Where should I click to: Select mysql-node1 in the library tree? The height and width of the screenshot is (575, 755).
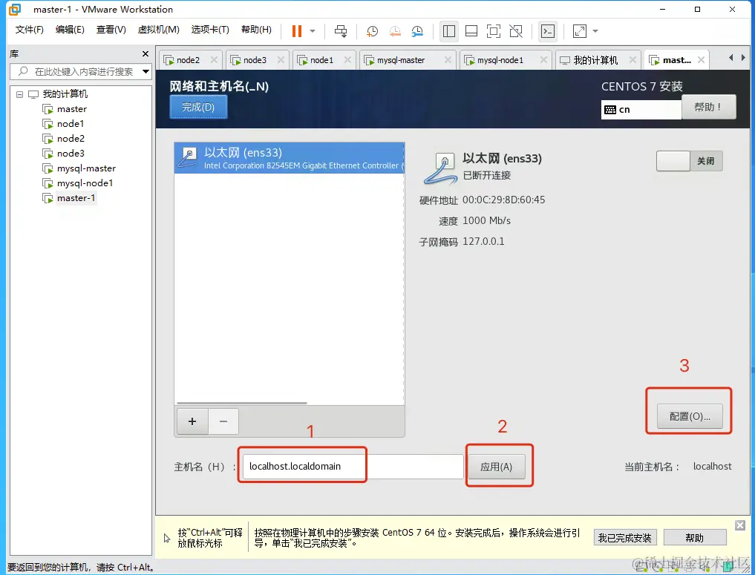85,183
